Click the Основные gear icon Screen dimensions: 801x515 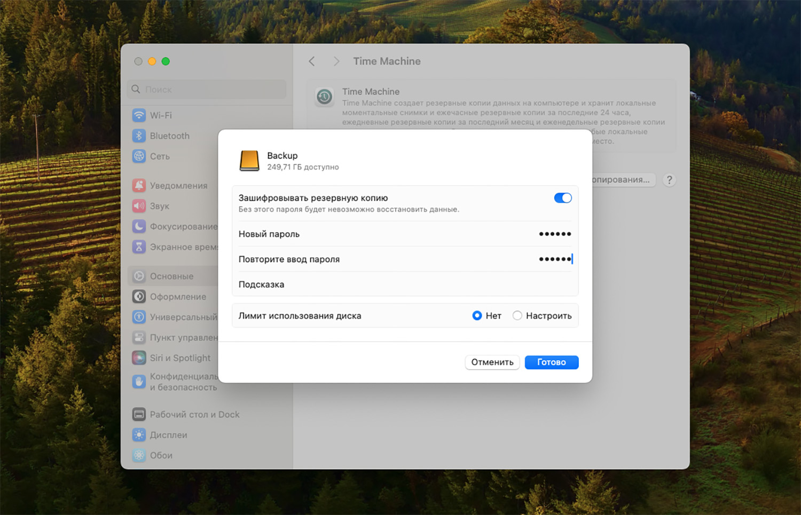coord(139,276)
